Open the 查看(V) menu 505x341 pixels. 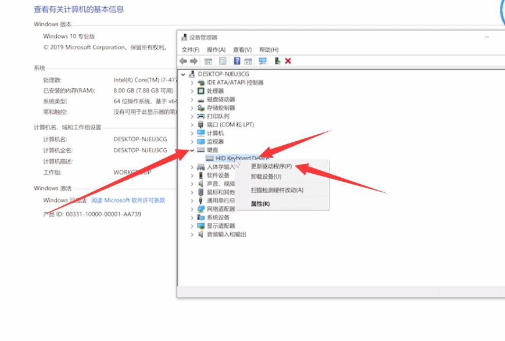pos(242,49)
